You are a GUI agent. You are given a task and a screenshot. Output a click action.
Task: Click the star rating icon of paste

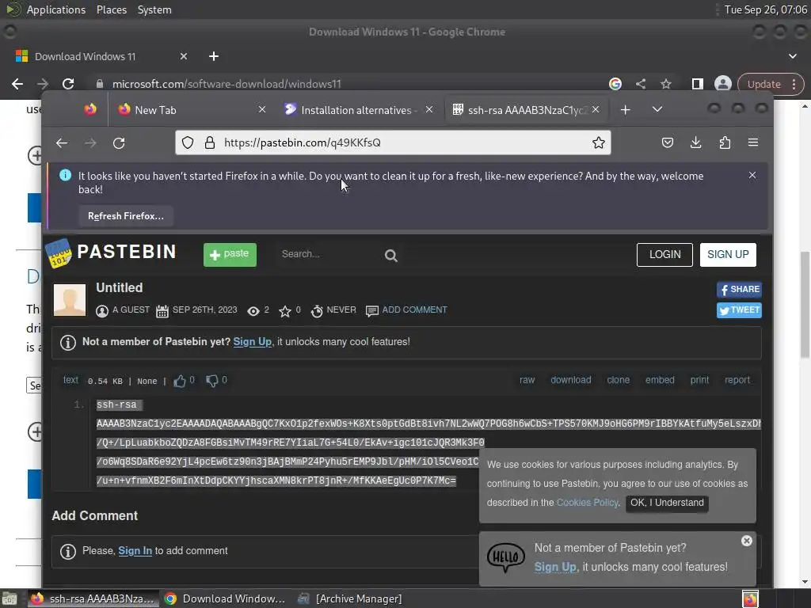285,310
